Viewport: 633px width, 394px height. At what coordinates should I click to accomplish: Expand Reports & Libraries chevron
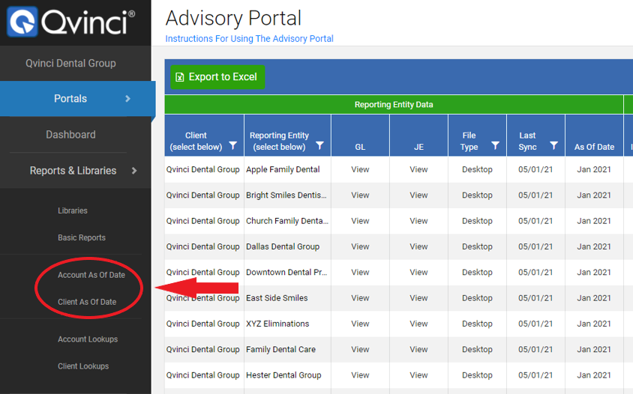[x=134, y=171]
